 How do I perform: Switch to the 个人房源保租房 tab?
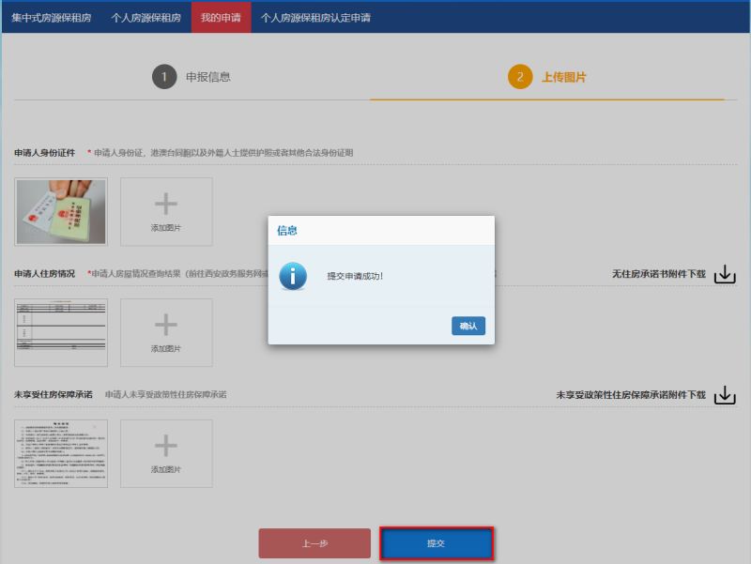(x=146, y=17)
